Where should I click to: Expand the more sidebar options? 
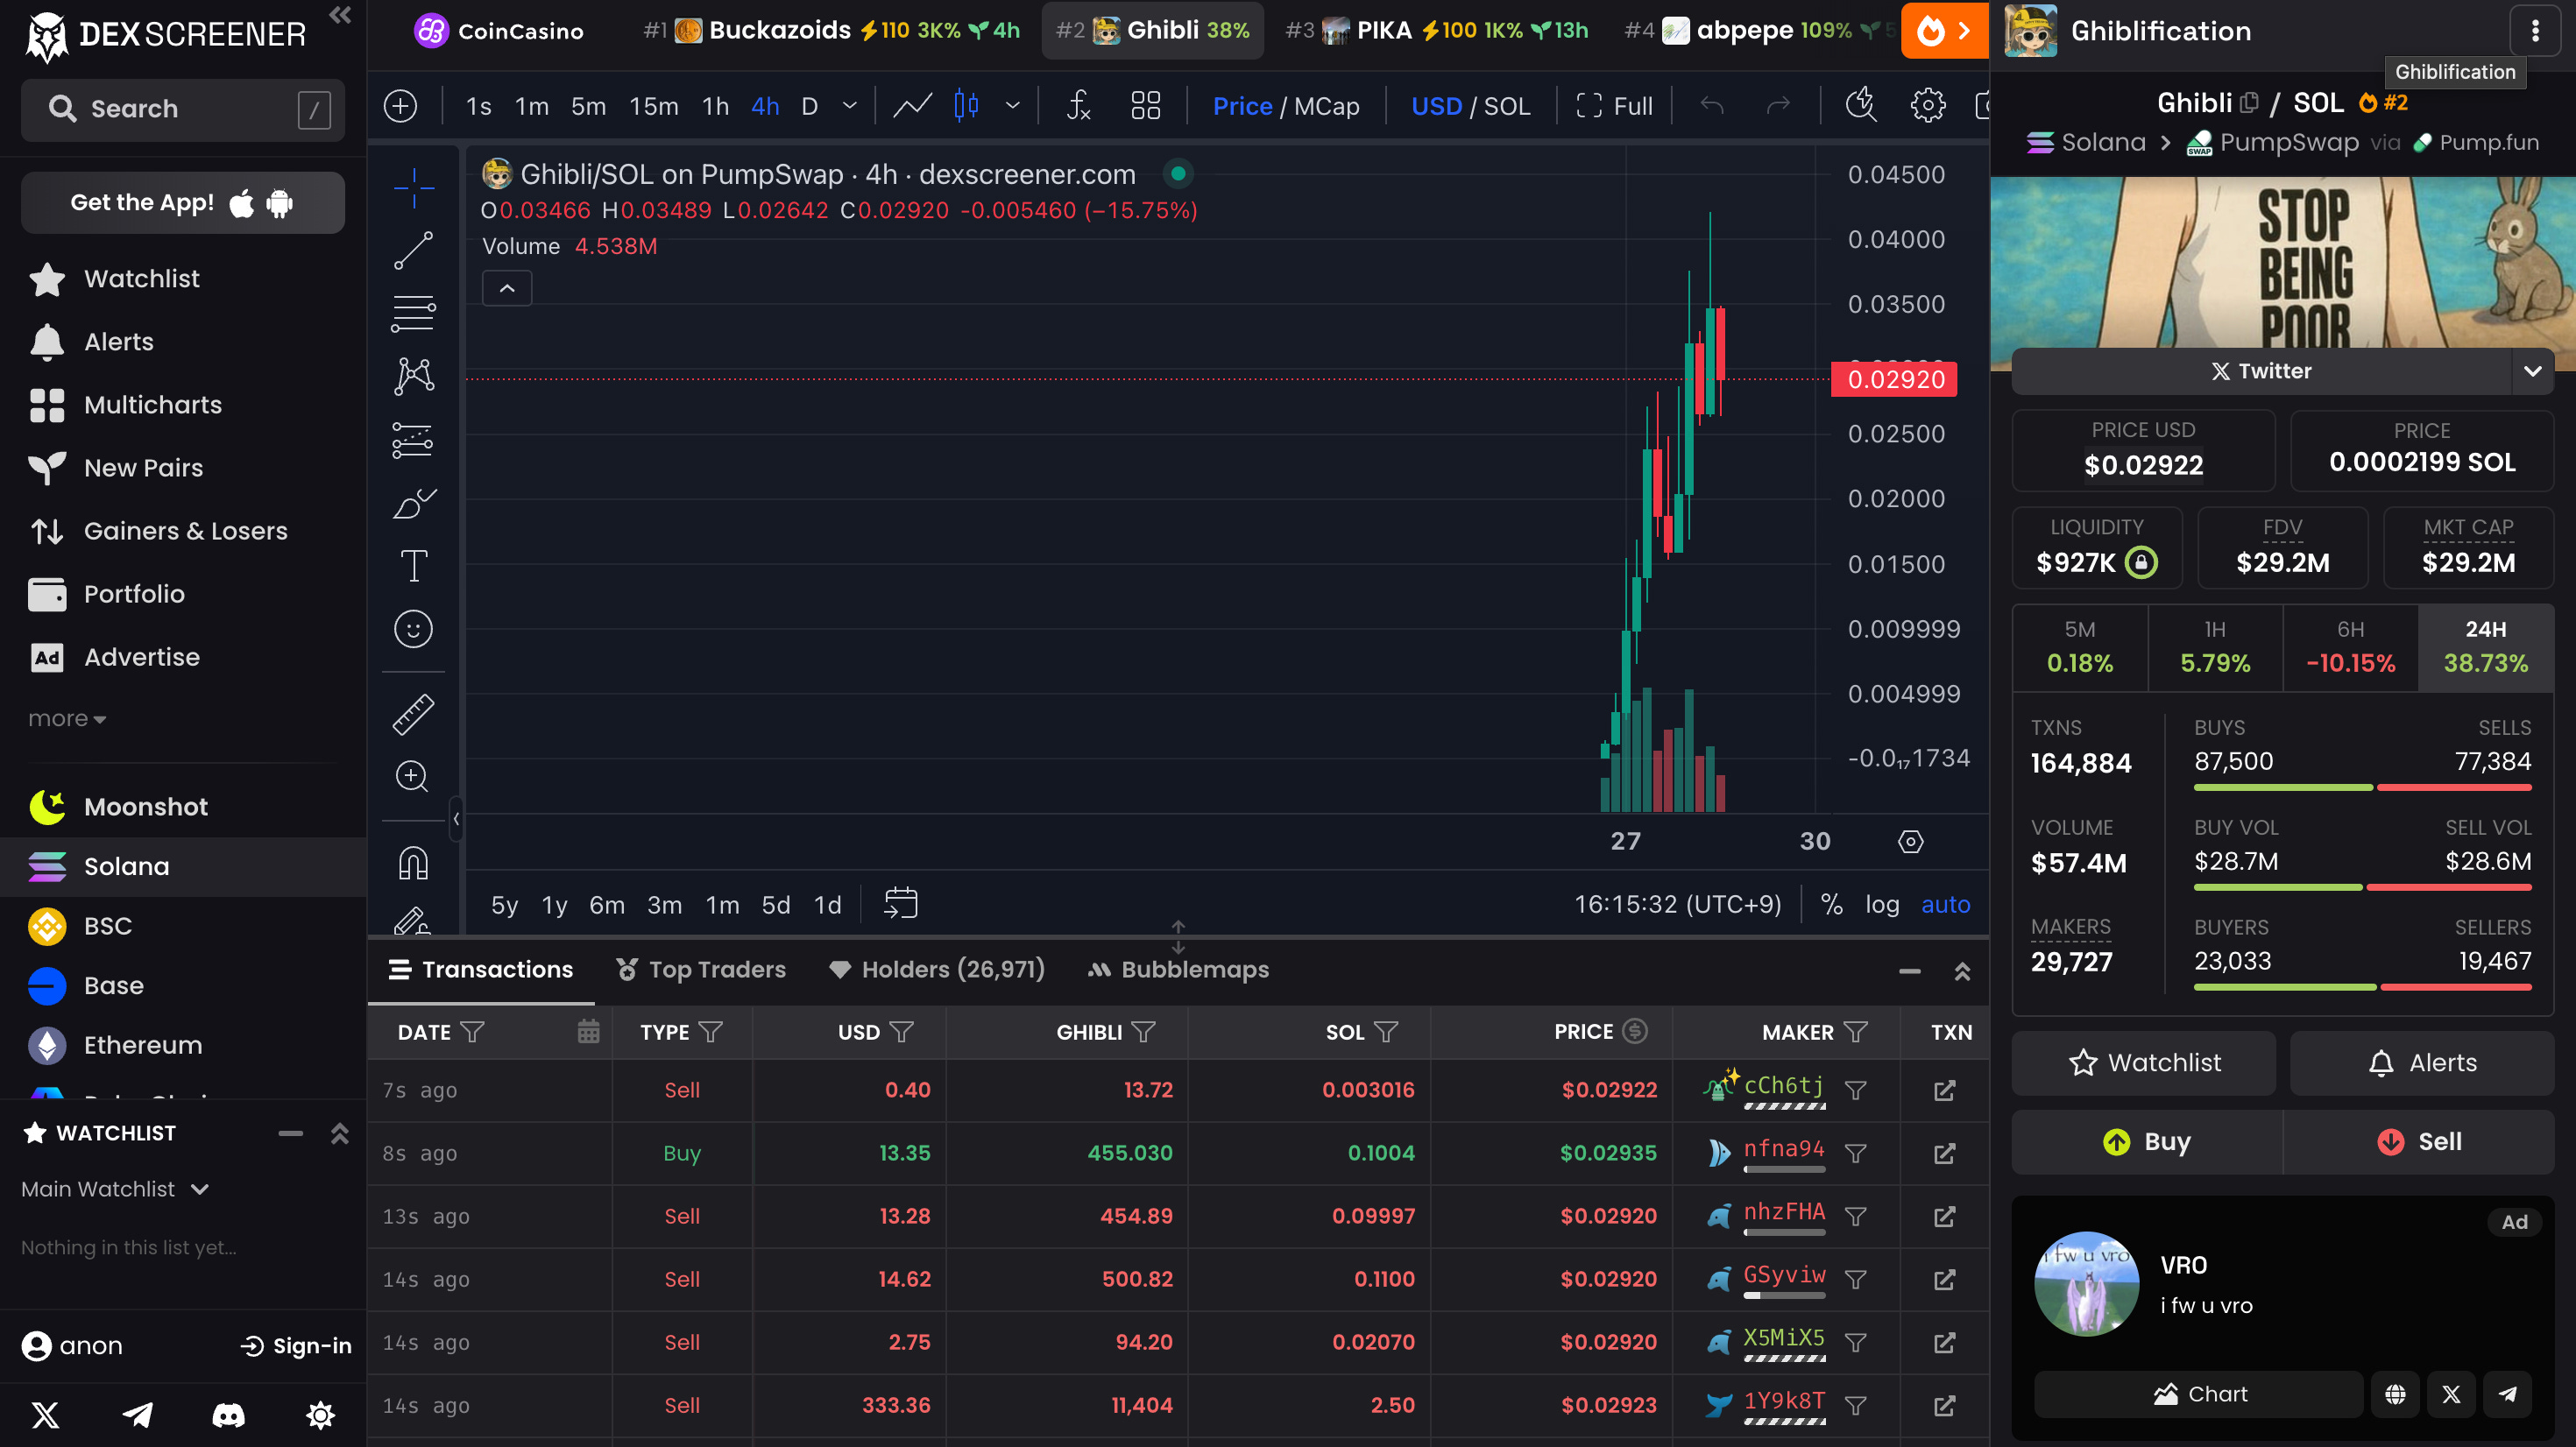coord(66,719)
